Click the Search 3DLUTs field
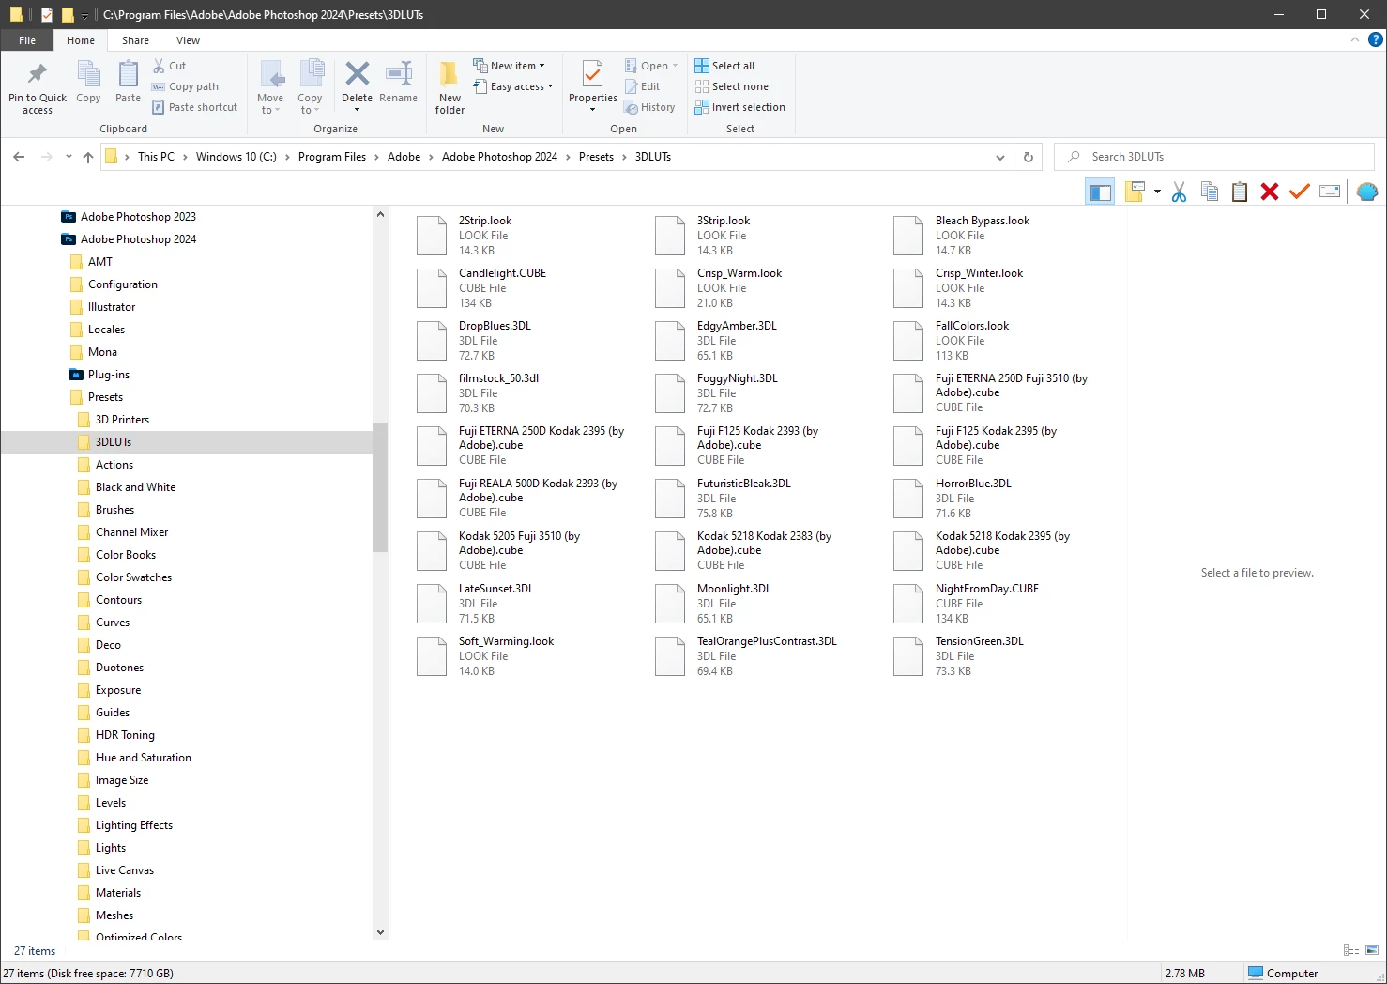The height and width of the screenshot is (984, 1387). [x=1214, y=157]
